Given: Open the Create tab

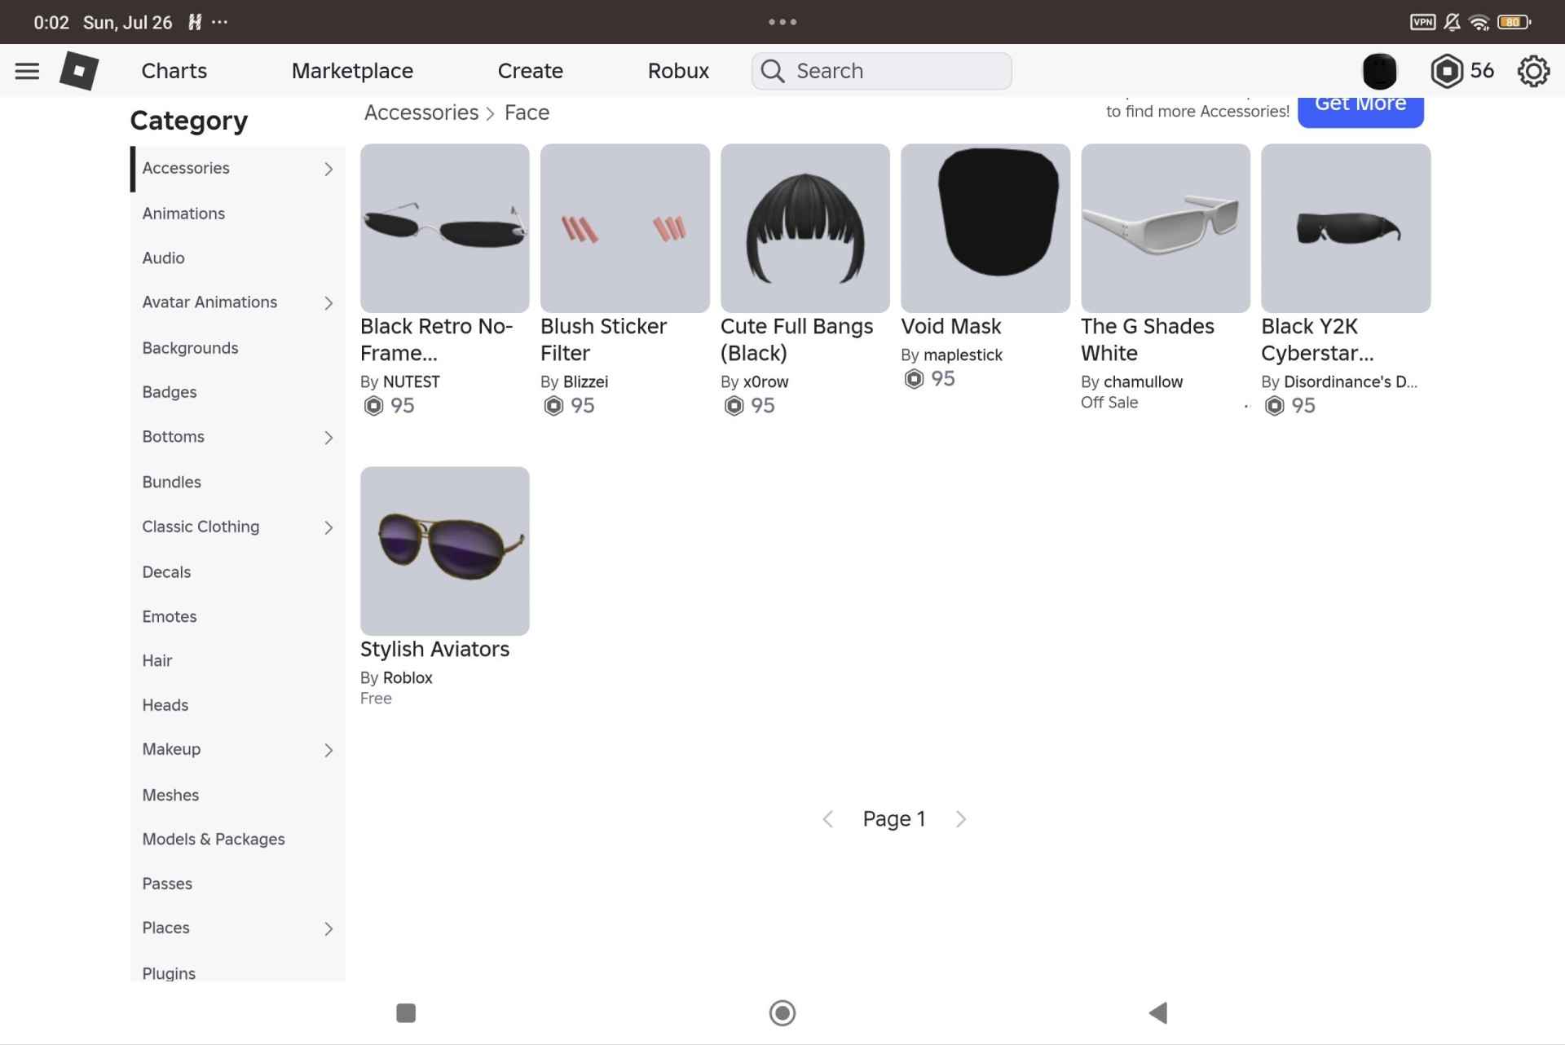Looking at the screenshot, I should point(530,71).
